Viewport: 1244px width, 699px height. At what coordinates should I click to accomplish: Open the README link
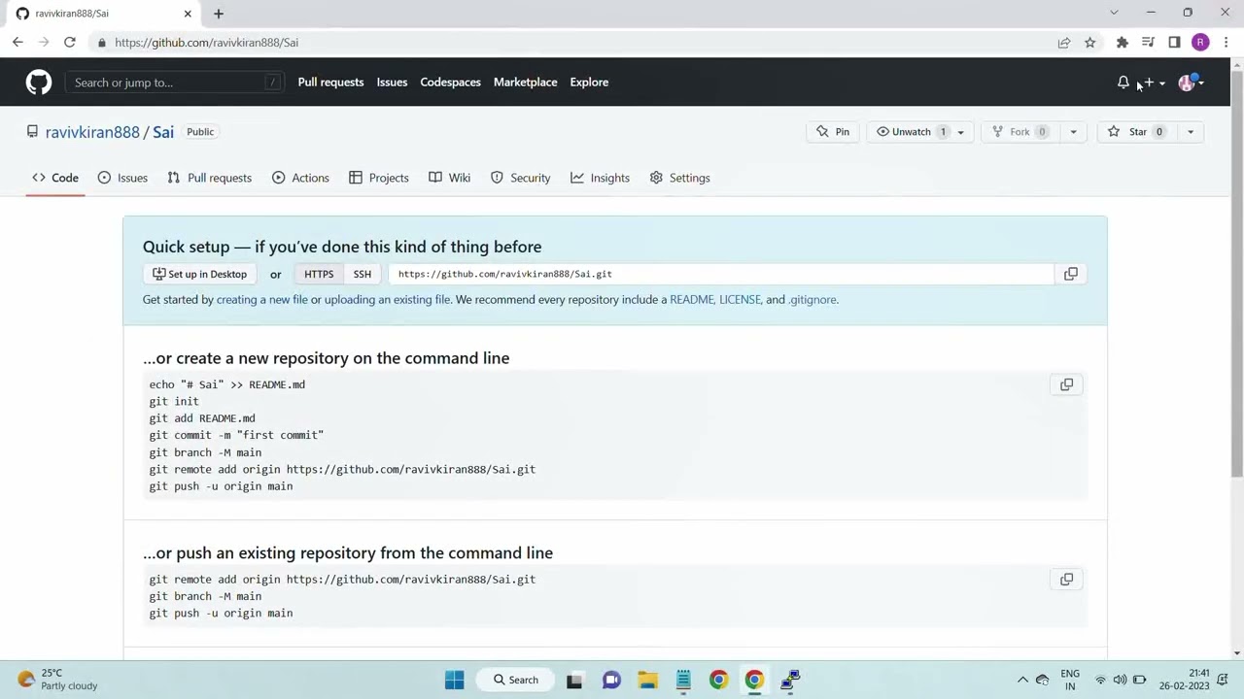(691, 300)
